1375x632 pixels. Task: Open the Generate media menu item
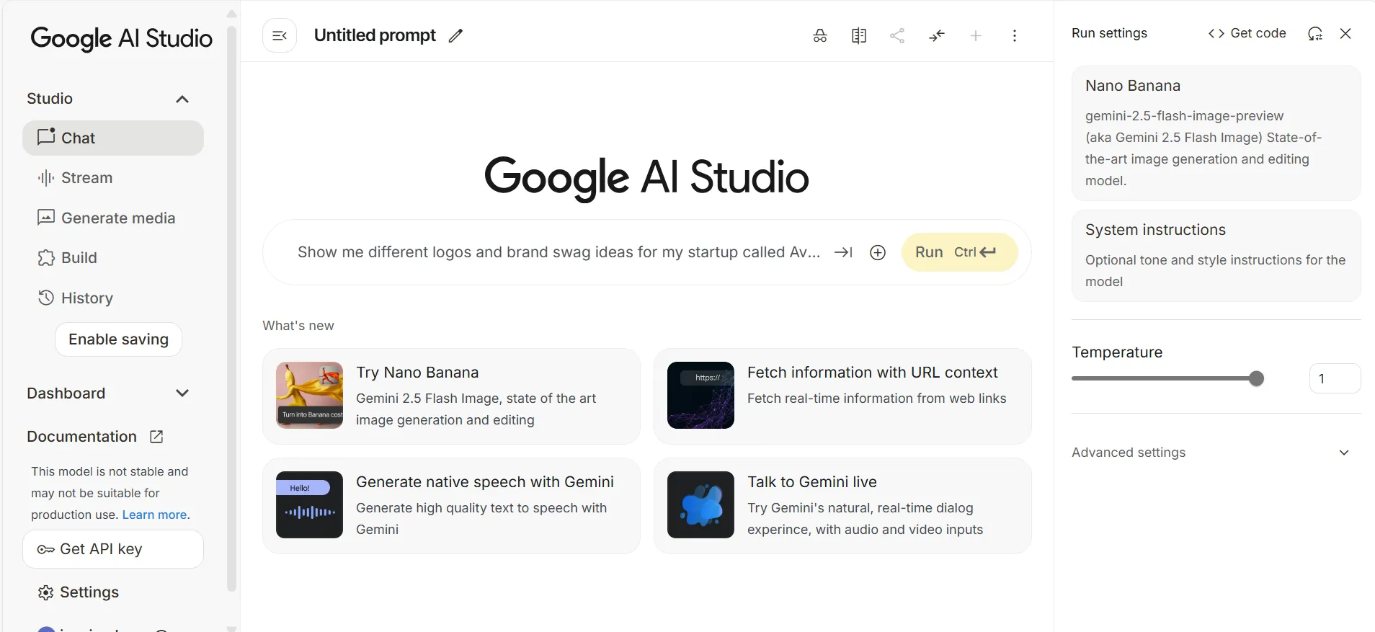tap(113, 218)
